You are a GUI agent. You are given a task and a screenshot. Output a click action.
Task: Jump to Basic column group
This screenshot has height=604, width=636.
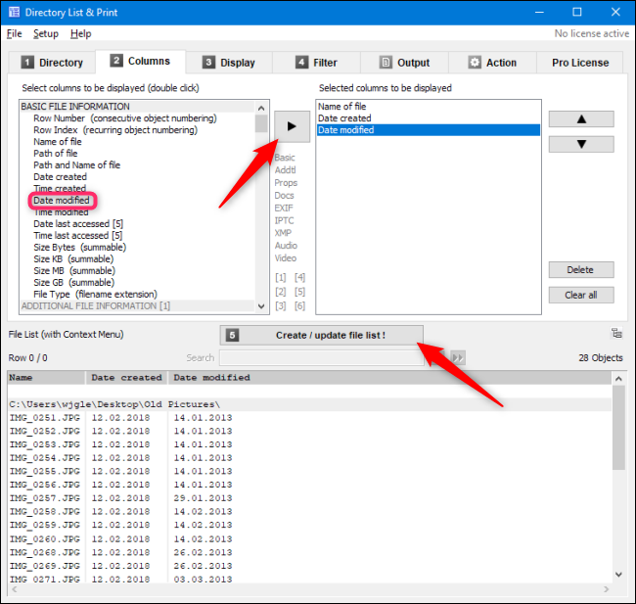click(285, 158)
